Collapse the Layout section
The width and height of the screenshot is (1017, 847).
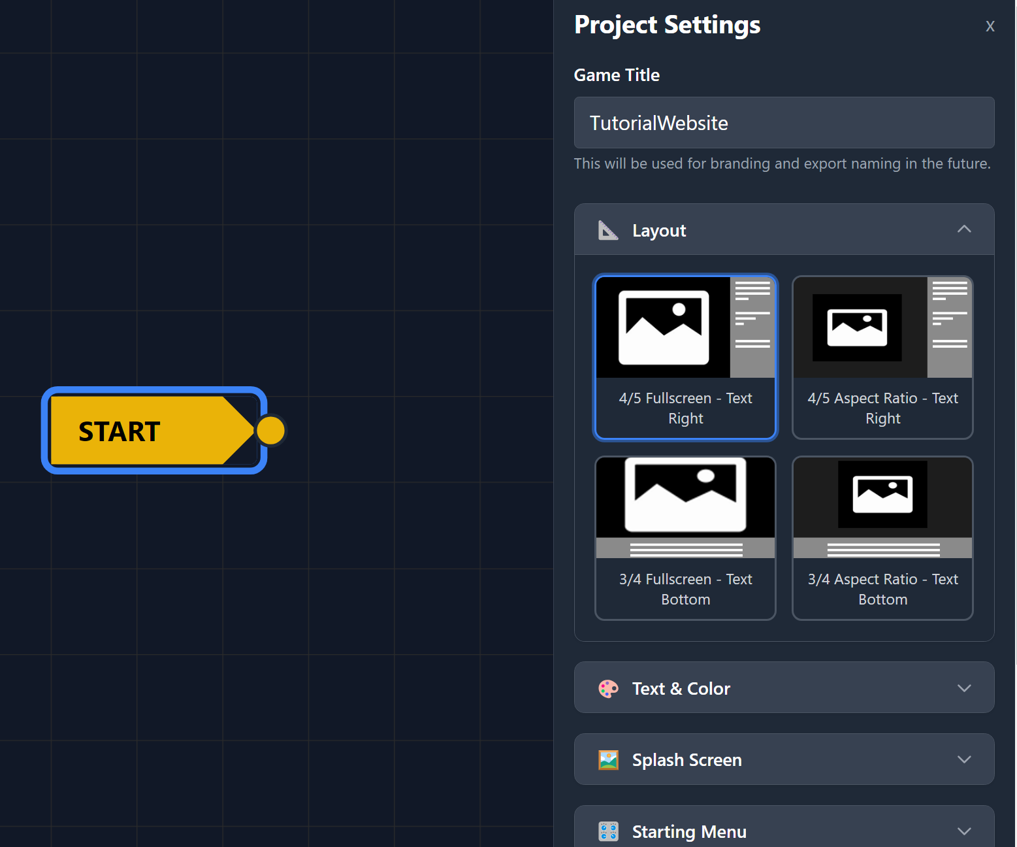coord(964,229)
